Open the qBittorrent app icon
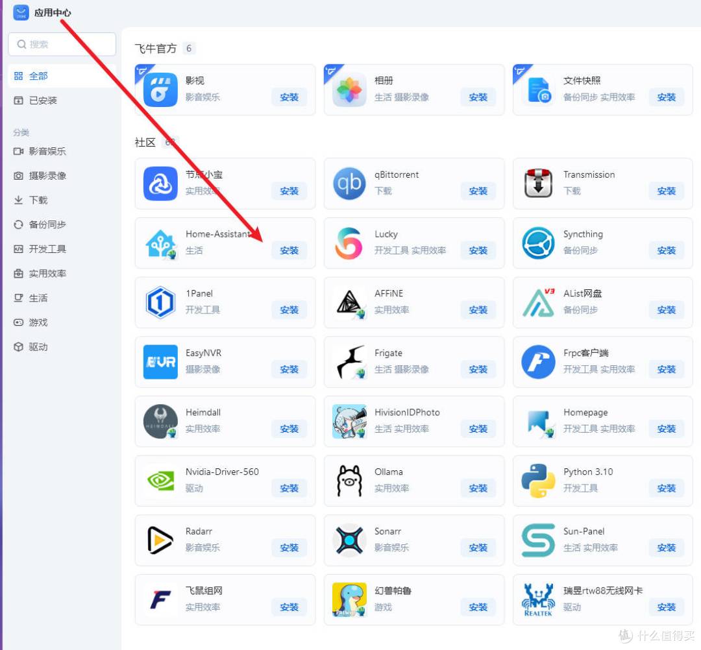The height and width of the screenshot is (650, 701). tap(349, 184)
